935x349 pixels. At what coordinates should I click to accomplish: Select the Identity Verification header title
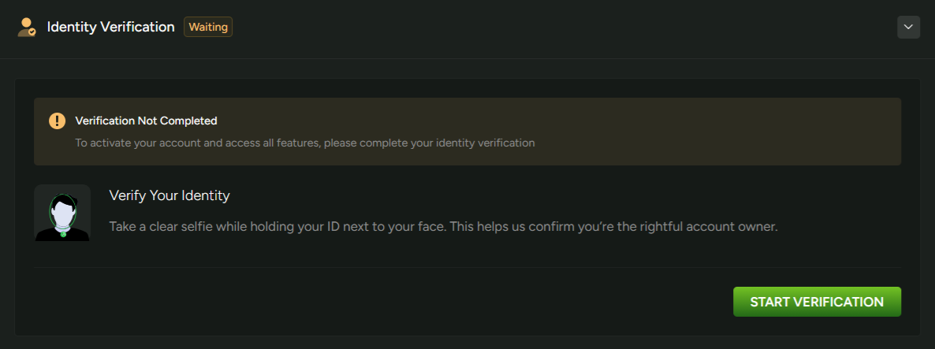pyautogui.click(x=110, y=27)
